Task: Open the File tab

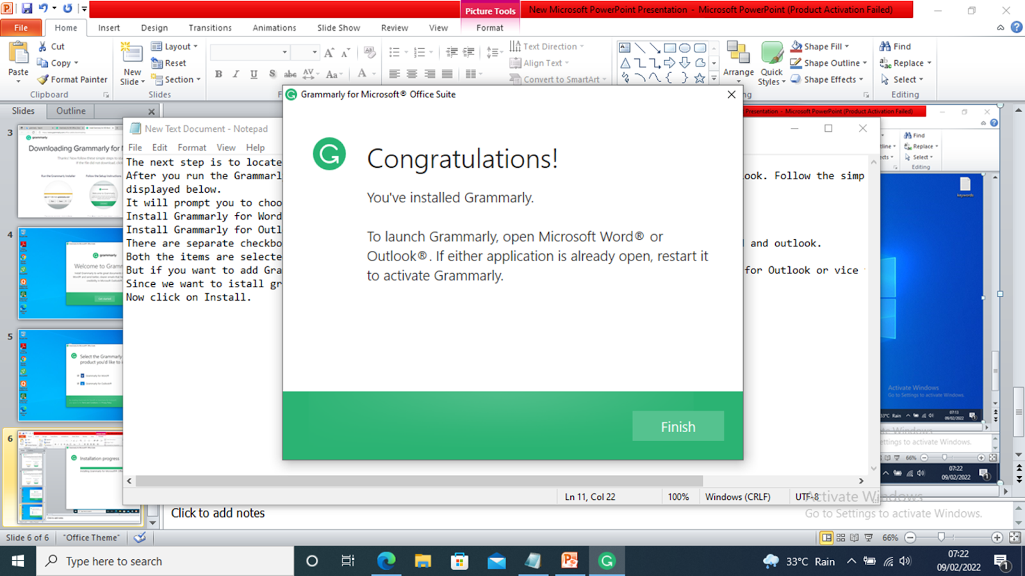Action: tap(21, 28)
